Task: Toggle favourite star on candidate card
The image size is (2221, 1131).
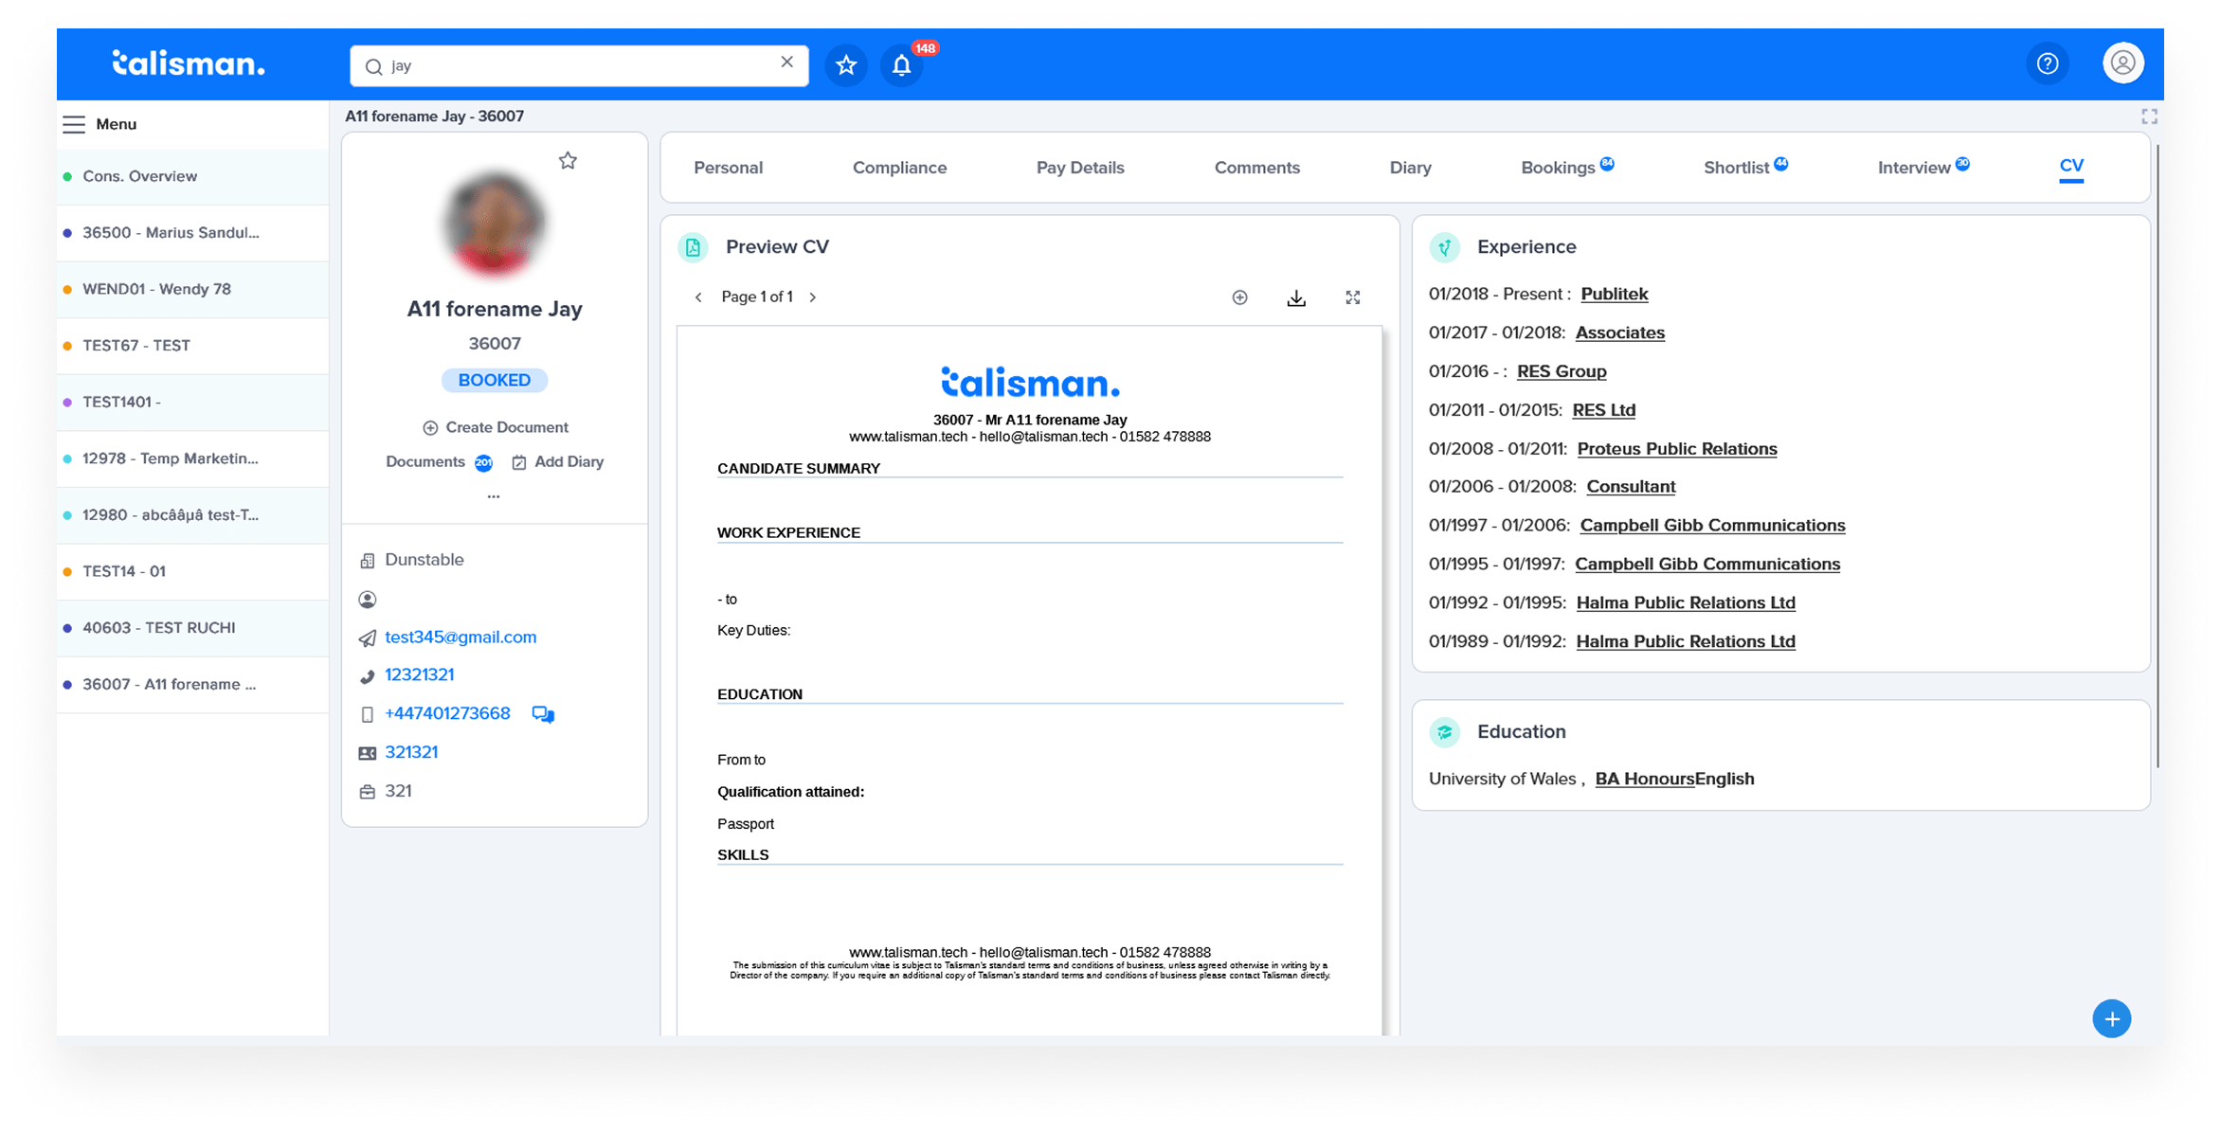Action: 568,161
